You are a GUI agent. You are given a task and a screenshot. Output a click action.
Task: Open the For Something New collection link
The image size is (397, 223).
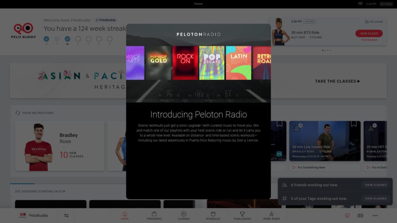pyautogui.click(x=325, y=167)
